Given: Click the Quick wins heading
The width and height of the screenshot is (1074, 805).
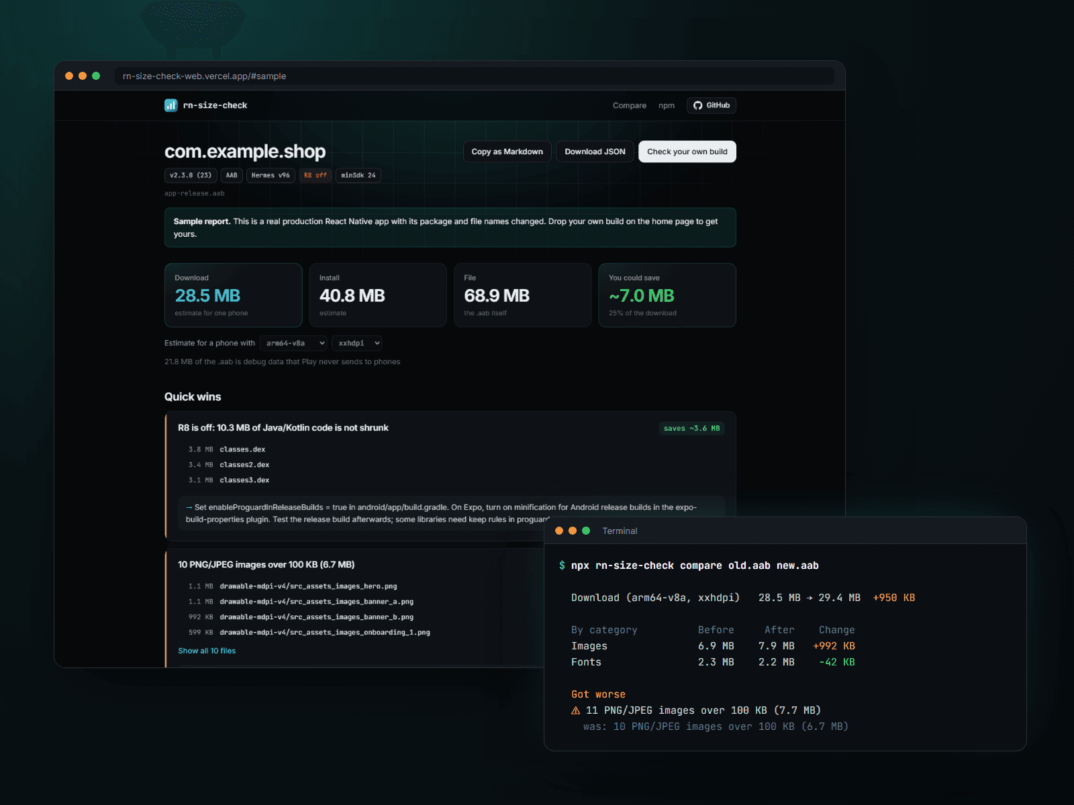Looking at the screenshot, I should click(x=193, y=396).
